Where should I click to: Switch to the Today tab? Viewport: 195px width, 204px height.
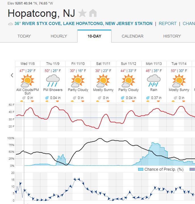(24, 36)
